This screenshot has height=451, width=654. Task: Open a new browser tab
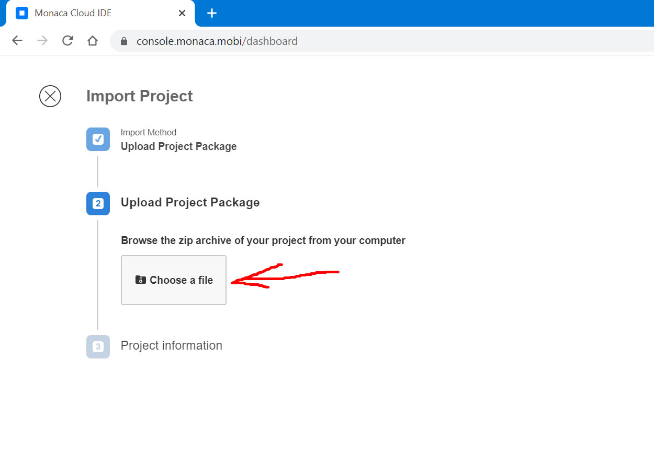pos(211,13)
